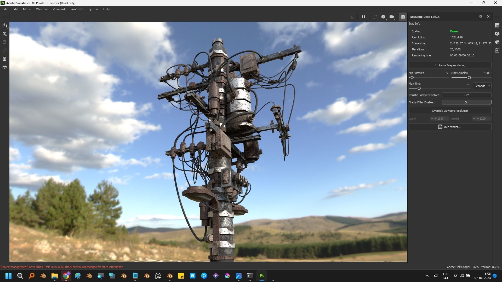Screen dimensions: 502x282
Task: Open the resource updater icon in left sidebar
Action: coord(5,59)
